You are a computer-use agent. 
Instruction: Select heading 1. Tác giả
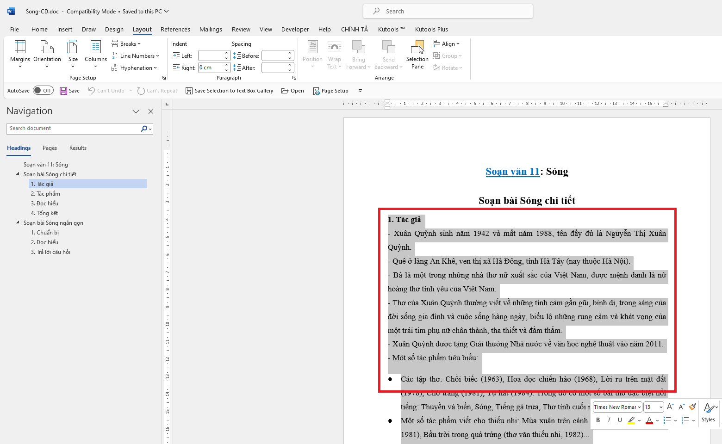88,184
